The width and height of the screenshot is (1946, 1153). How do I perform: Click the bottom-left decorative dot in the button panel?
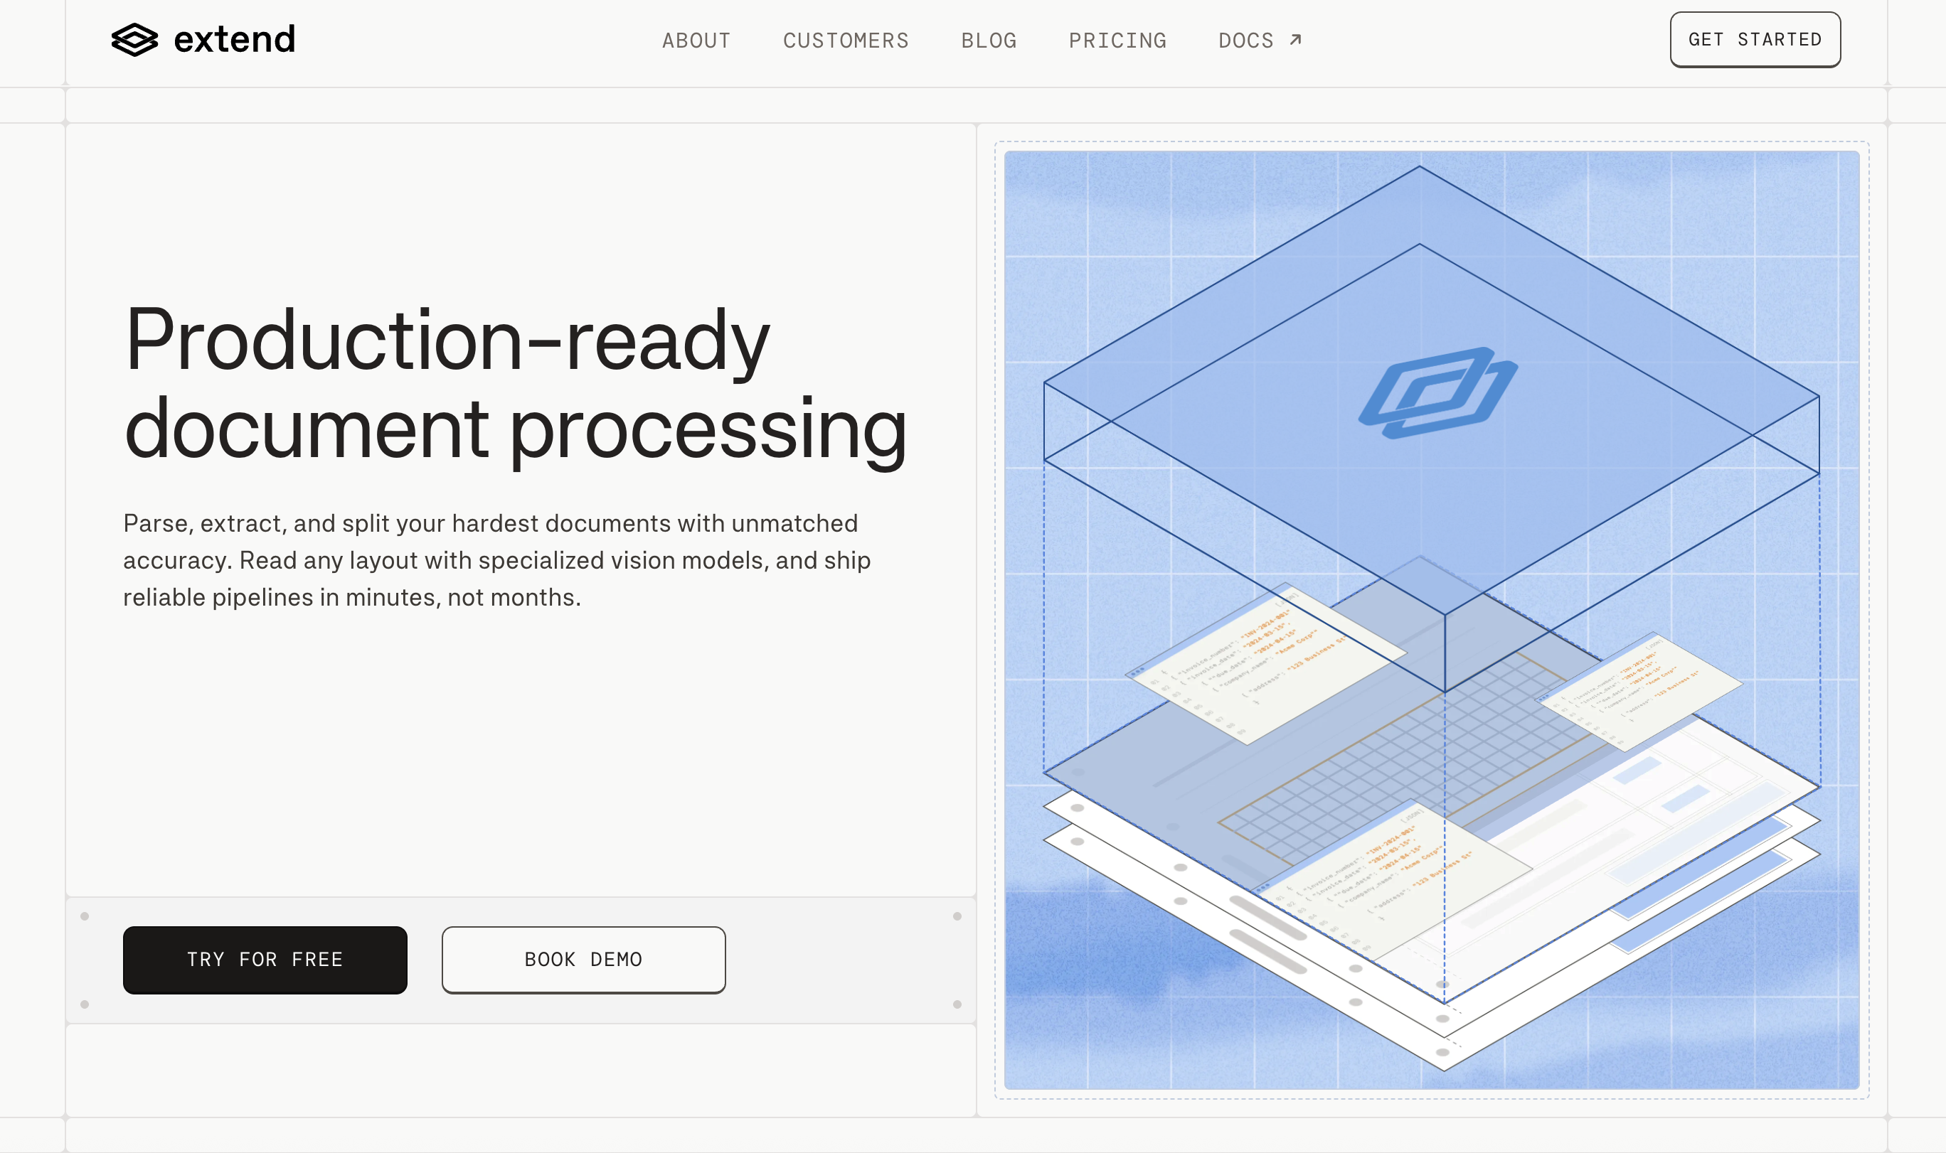[x=85, y=1004]
